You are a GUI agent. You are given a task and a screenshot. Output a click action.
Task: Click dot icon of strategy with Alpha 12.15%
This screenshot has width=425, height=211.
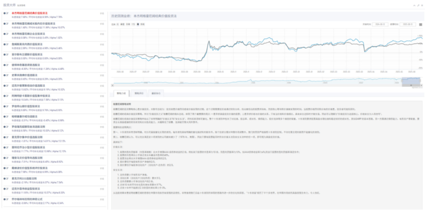coord(4,147)
